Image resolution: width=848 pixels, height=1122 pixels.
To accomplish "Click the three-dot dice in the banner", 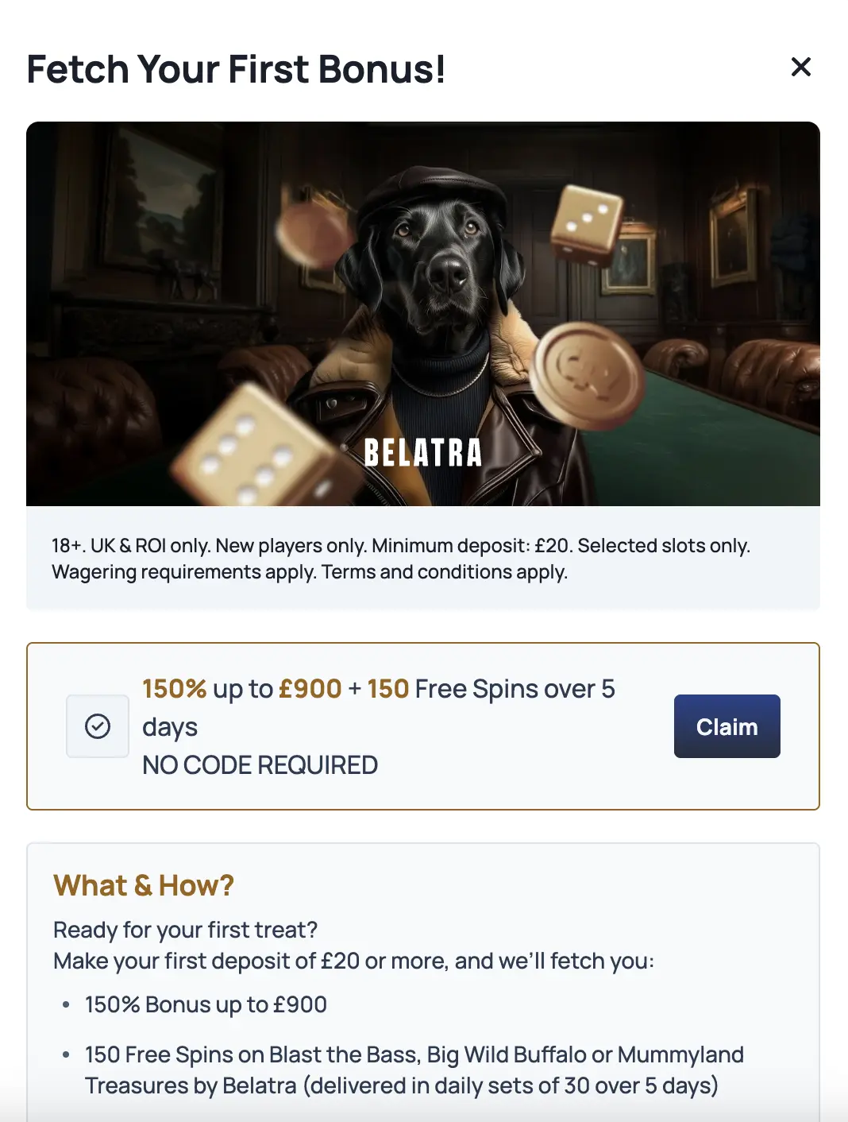I will tap(588, 222).
